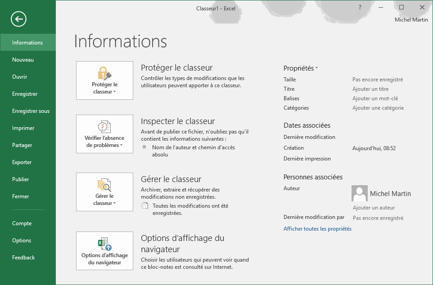The height and width of the screenshot is (285, 433).
Task: Select Exporter in the left menu
Action: pos(22,162)
